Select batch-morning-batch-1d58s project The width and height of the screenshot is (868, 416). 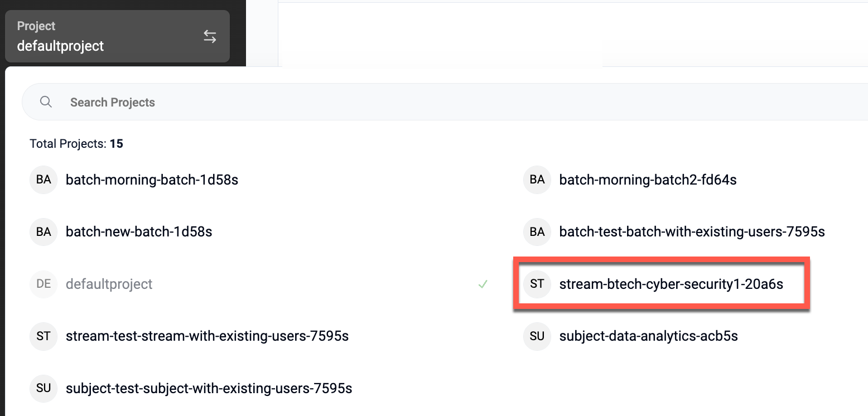tap(152, 180)
